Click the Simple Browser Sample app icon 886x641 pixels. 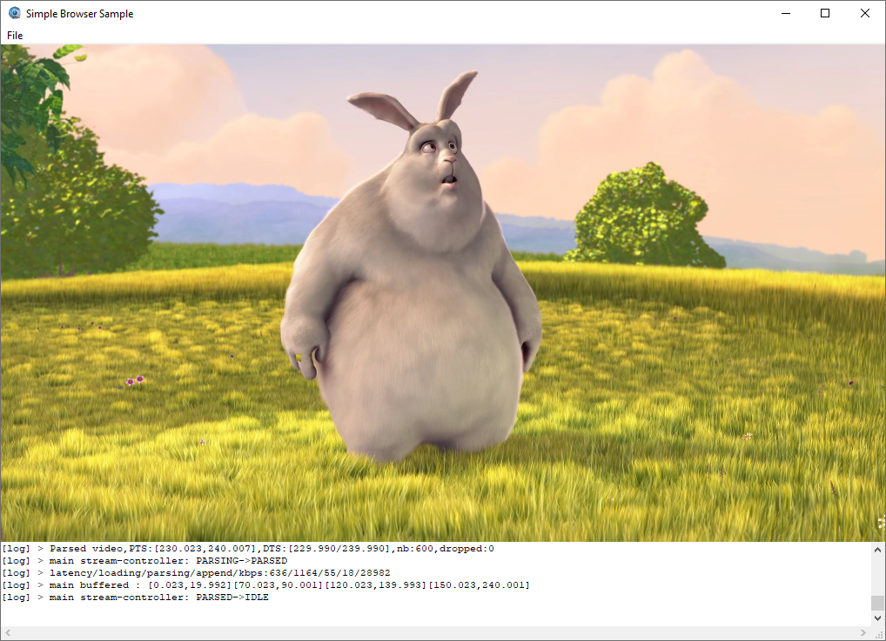click(x=14, y=13)
